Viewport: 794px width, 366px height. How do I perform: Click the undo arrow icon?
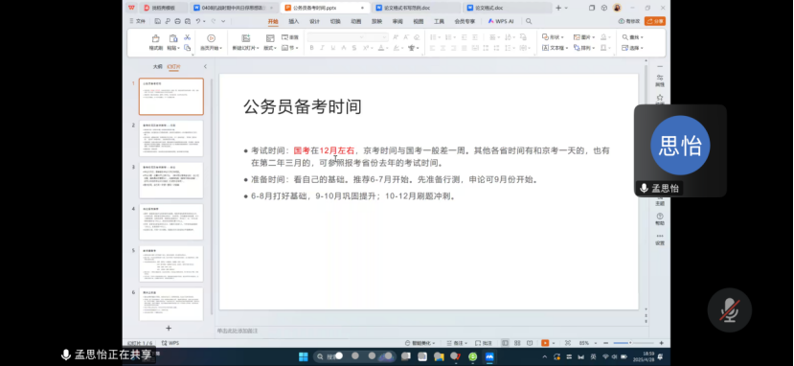(x=198, y=21)
